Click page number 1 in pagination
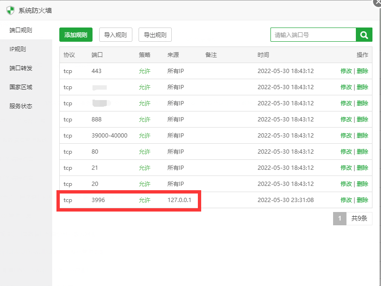Image resolution: width=381 pixels, height=286 pixels. point(340,218)
